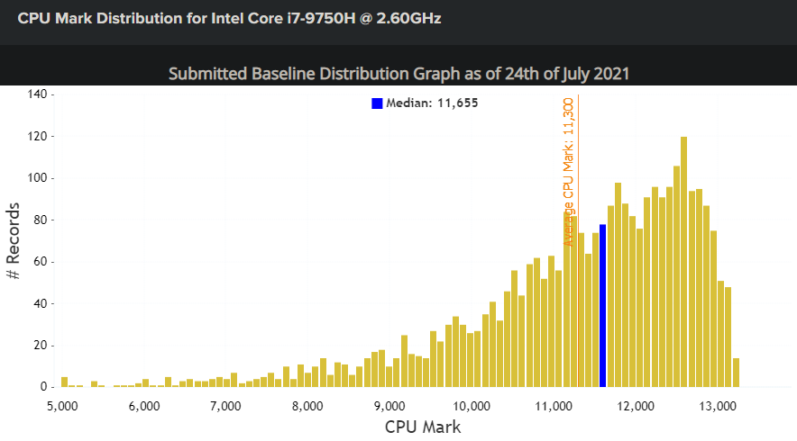Select the blue median bar in histogram
This screenshot has height=441, width=797.
click(603, 305)
